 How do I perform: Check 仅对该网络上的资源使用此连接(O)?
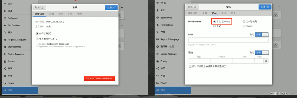190,66
